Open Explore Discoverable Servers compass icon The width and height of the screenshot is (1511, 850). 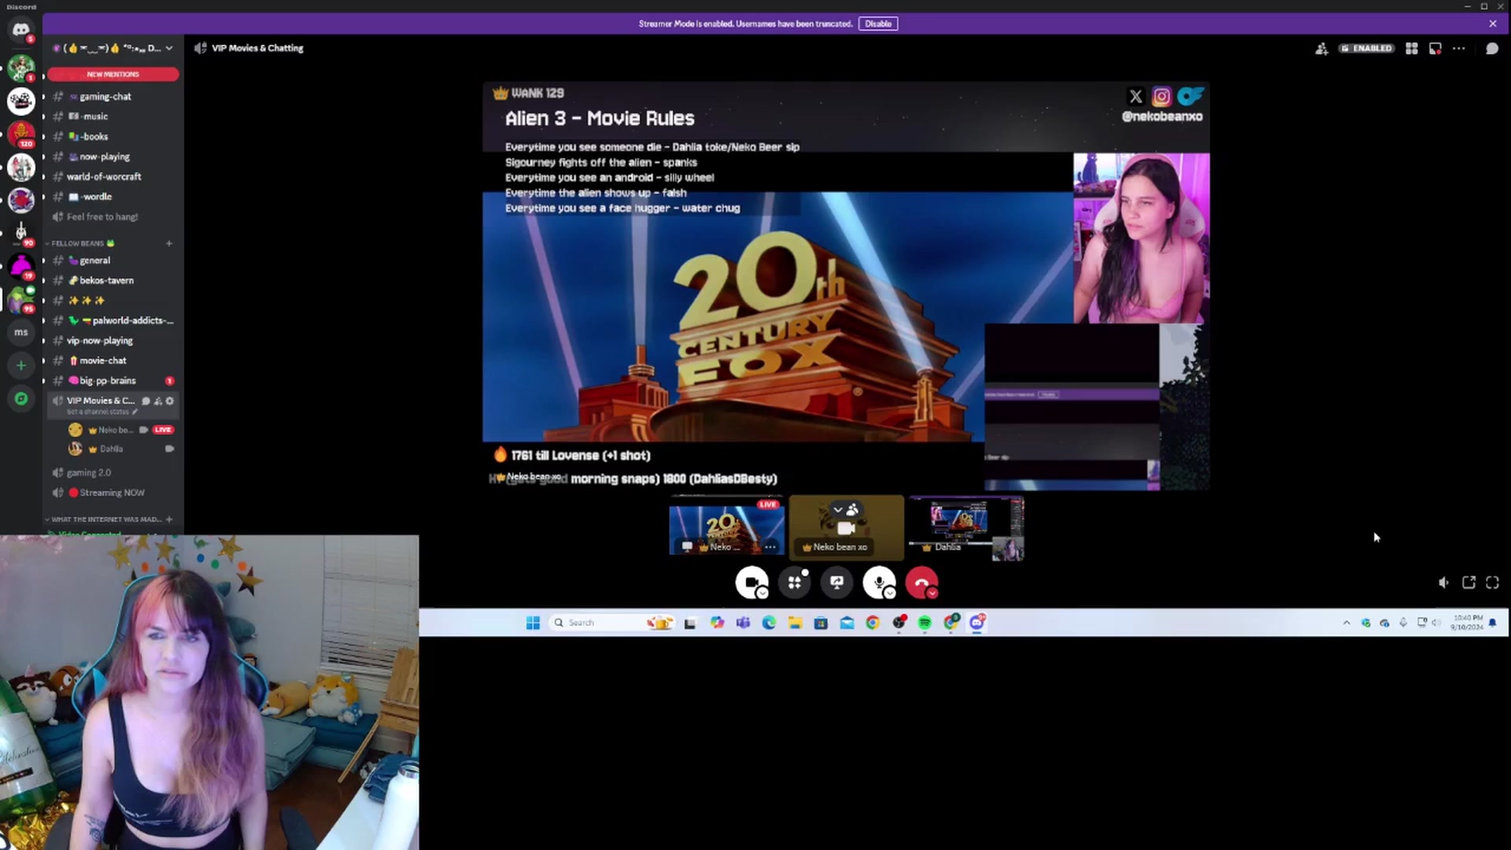coord(21,399)
